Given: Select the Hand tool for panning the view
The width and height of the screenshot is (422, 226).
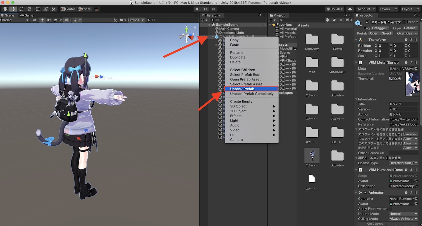Looking at the screenshot, I should point(5,9).
